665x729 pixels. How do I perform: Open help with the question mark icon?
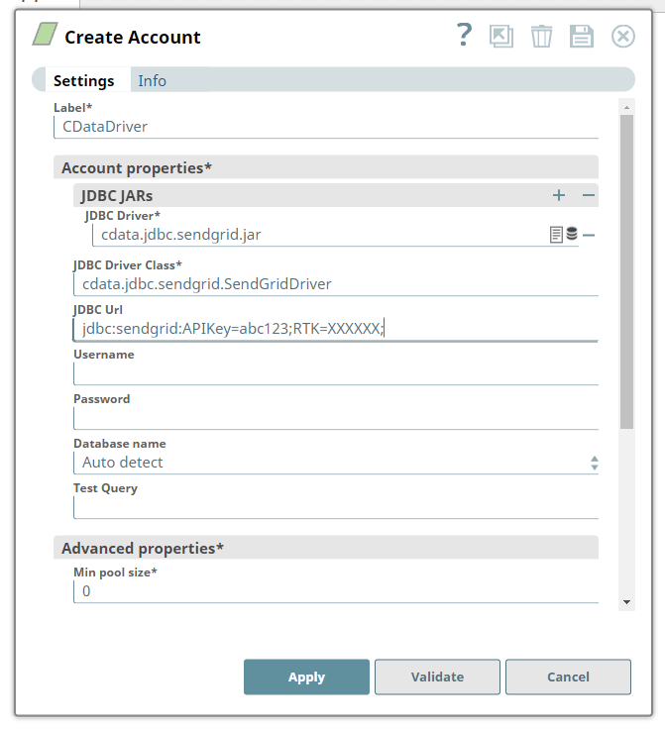(x=464, y=36)
